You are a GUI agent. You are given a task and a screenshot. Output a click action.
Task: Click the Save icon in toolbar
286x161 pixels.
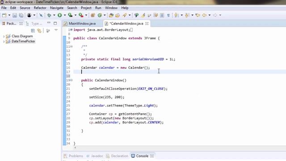point(15,15)
